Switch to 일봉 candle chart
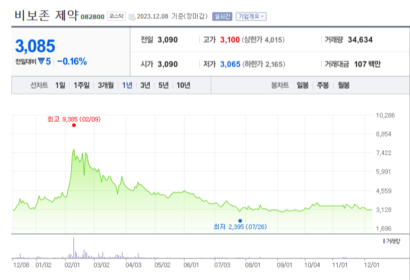 point(303,85)
